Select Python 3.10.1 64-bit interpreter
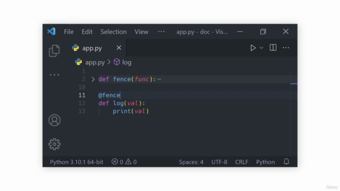This screenshot has width=340, height=191. pos(76,162)
